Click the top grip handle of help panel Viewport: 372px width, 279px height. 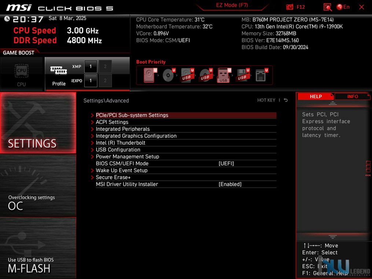tap(333, 103)
